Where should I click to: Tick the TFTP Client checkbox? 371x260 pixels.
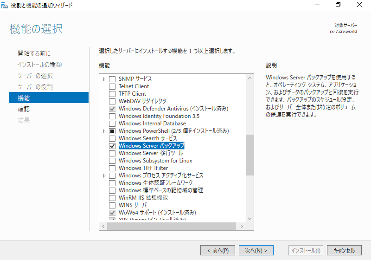click(x=112, y=94)
